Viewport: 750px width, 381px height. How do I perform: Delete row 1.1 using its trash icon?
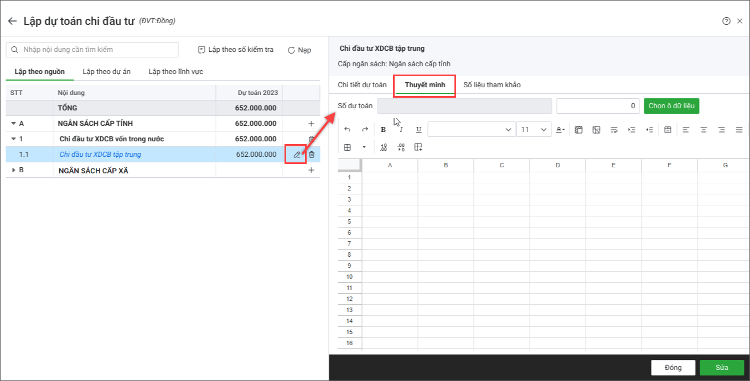(x=312, y=155)
